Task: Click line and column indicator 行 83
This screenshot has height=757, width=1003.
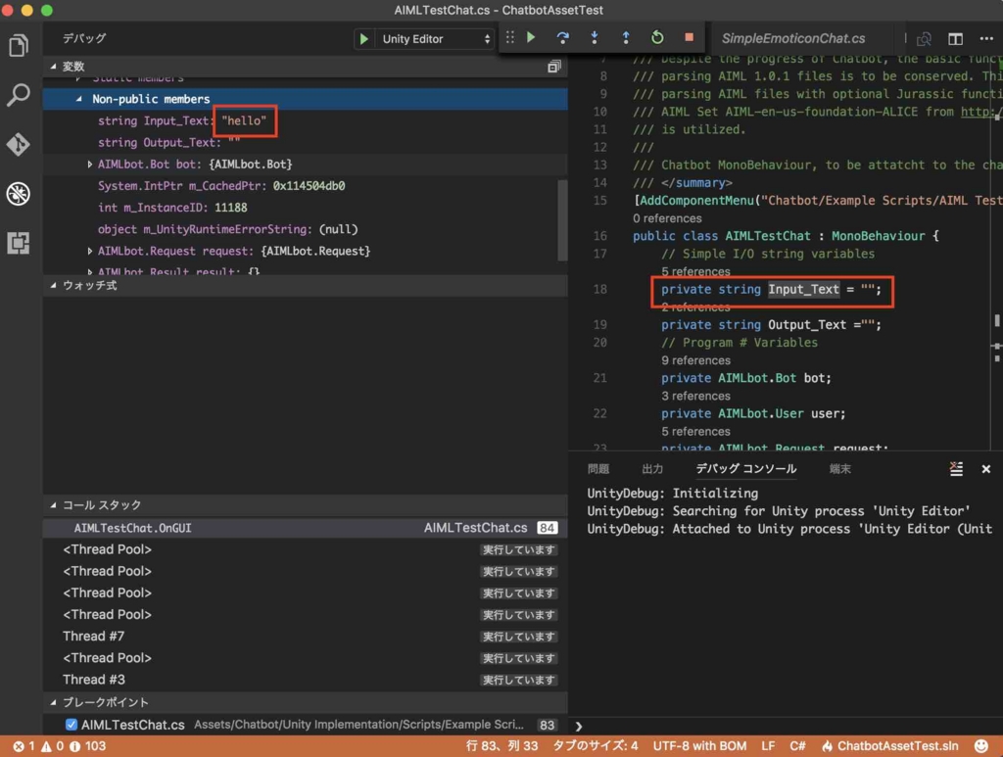Action: [x=501, y=746]
